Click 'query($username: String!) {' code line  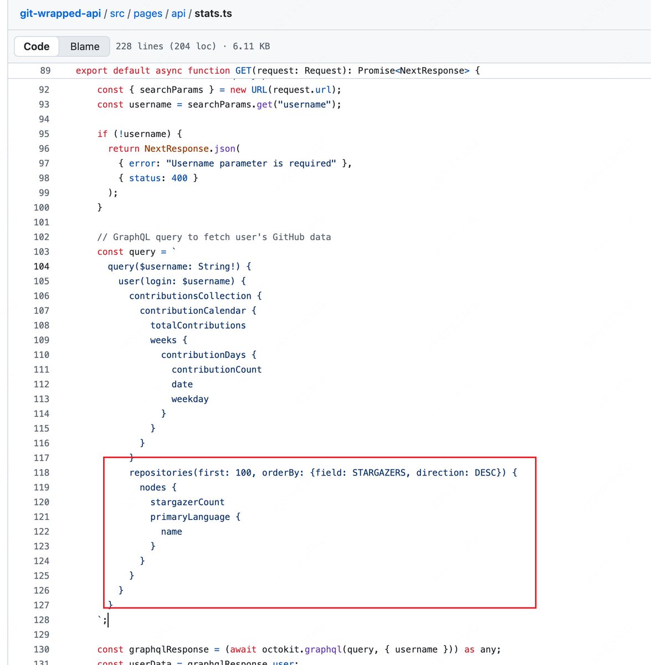pyautogui.click(x=180, y=266)
